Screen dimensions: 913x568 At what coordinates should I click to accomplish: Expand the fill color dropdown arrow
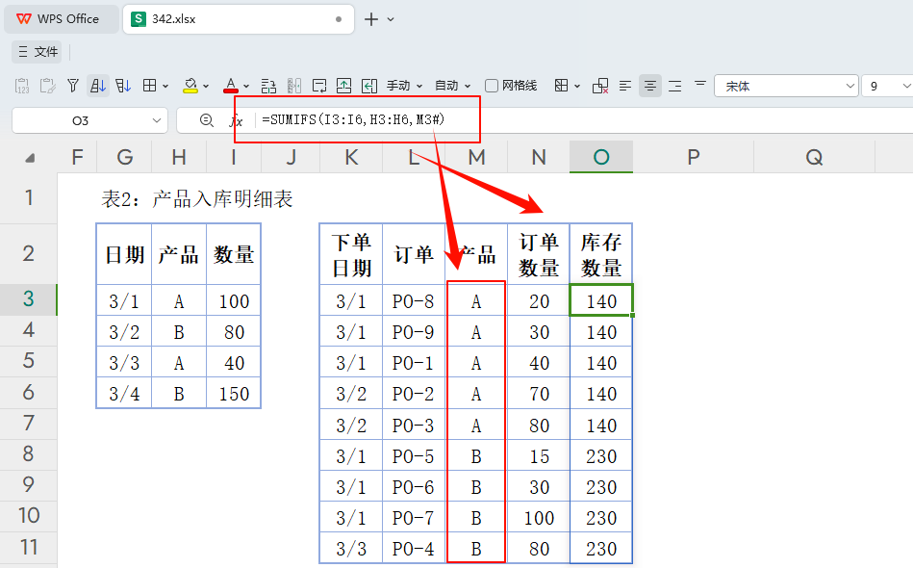(206, 87)
